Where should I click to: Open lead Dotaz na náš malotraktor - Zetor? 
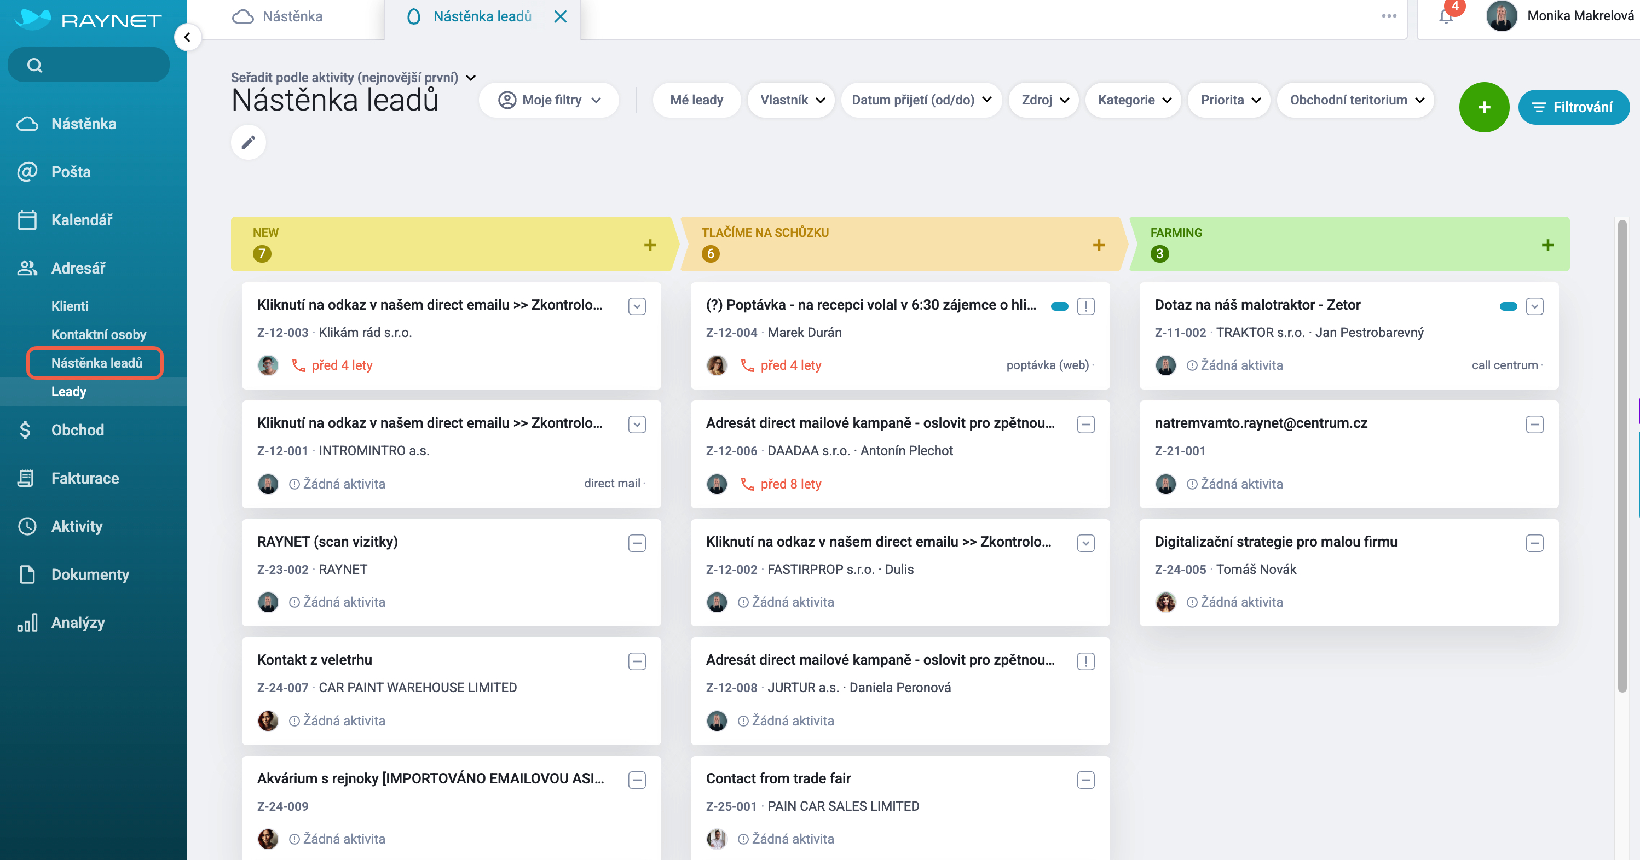(x=1257, y=305)
